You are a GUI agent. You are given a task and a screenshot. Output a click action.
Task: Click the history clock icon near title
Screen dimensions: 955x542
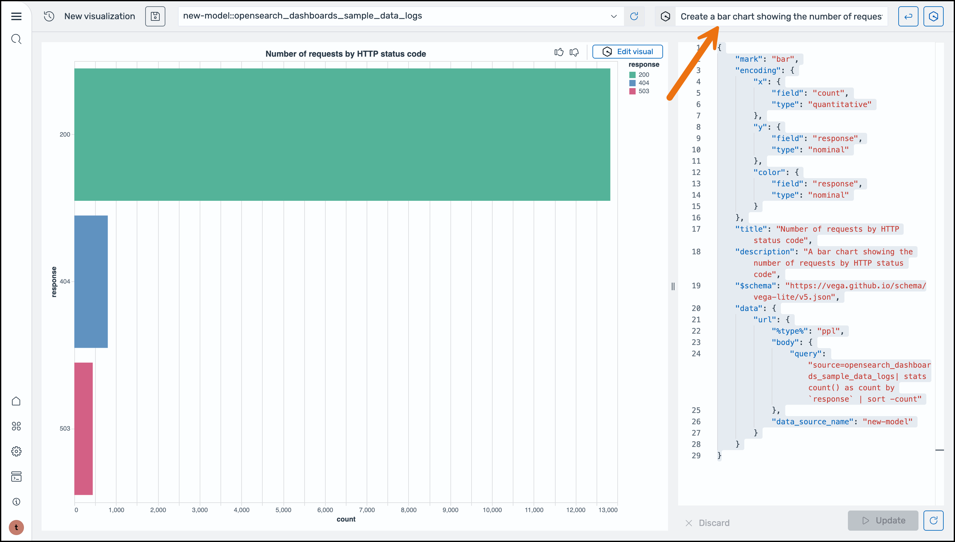pyautogui.click(x=49, y=16)
